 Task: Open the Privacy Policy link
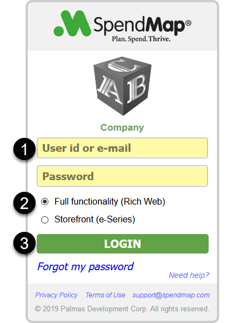click(56, 295)
